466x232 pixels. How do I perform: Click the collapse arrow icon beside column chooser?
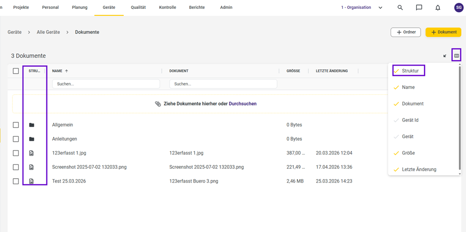tap(445, 56)
